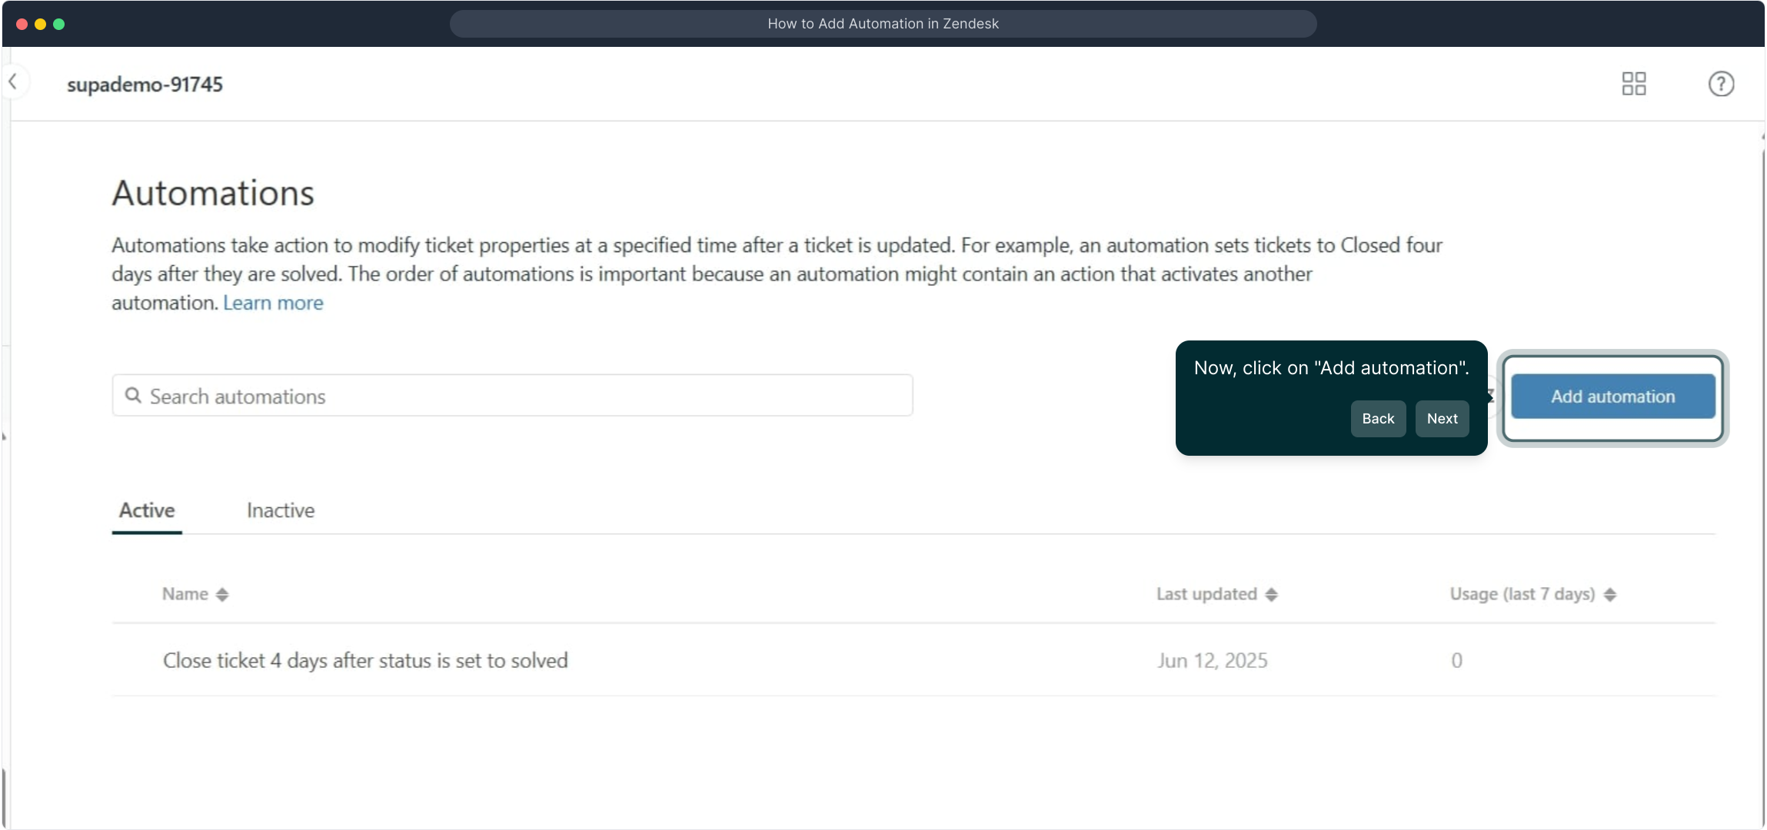Image resolution: width=1767 pixels, height=830 pixels.
Task: Open the Learn more link
Action: (273, 303)
